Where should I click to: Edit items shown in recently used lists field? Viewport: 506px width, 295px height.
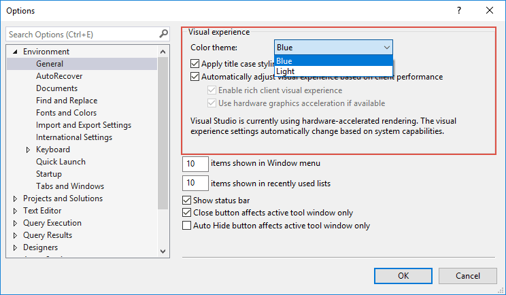195,183
